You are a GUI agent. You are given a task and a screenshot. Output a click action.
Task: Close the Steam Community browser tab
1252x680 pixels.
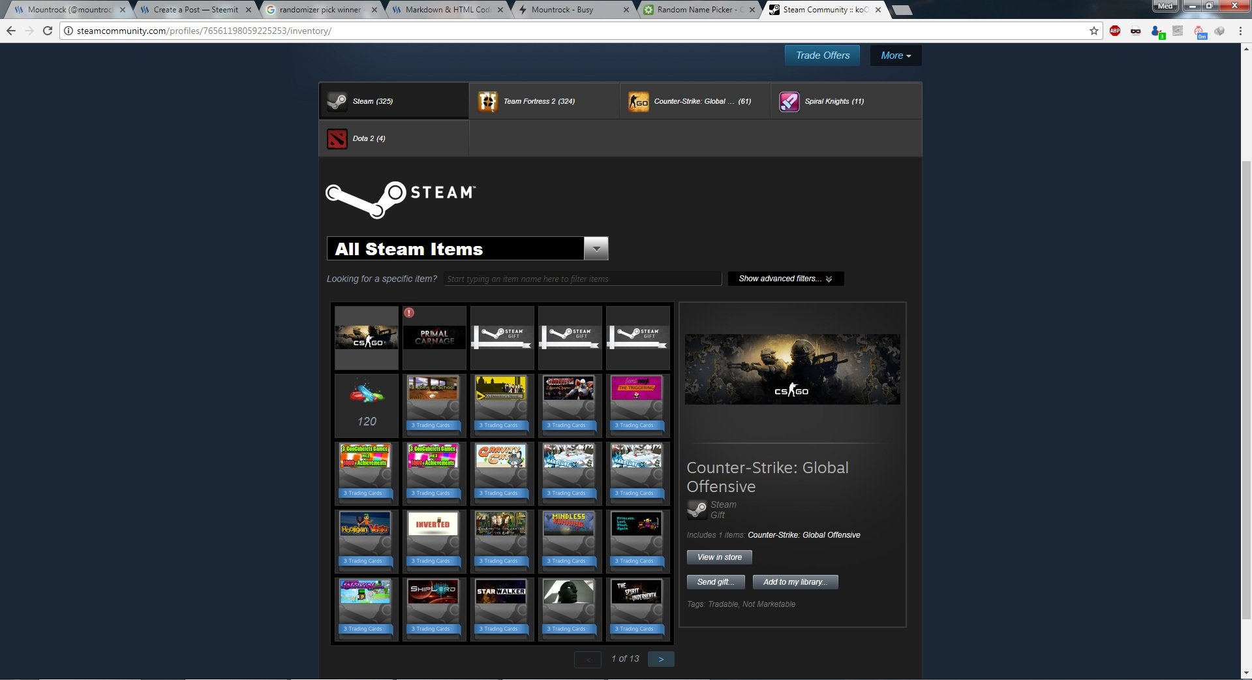click(878, 10)
